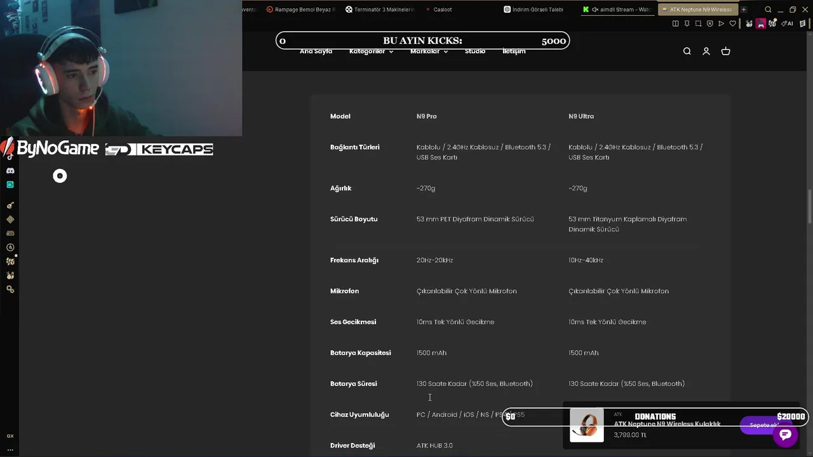Viewport: 813px width, 457px height.
Task: Open ATK Neptune N9 Wireless Kulaklık link
Action: [x=667, y=424]
